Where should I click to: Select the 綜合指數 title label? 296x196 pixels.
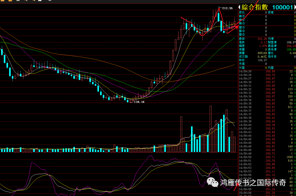click(255, 7)
